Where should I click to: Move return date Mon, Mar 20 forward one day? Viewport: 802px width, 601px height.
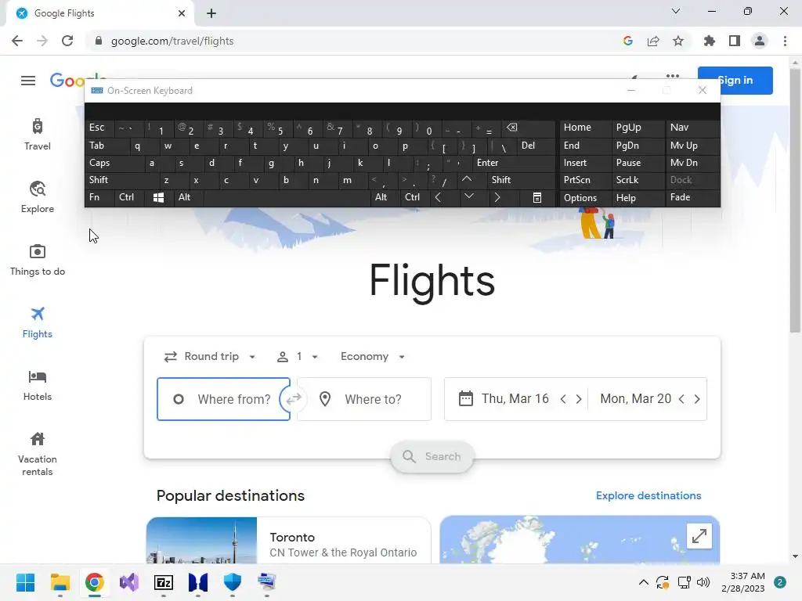tap(696, 399)
